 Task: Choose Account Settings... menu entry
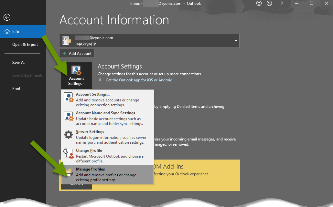click(x=107, y=99)
